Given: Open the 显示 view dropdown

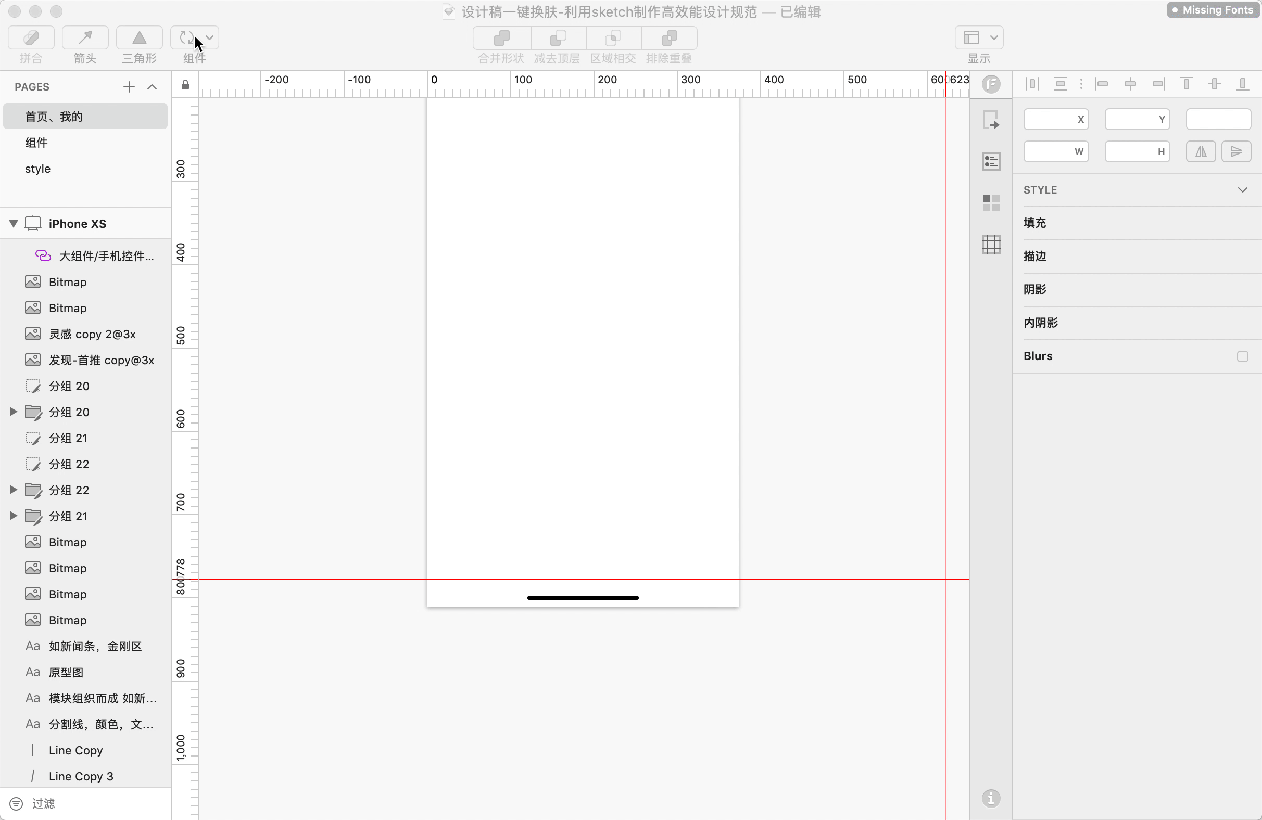Looking at the screenshot, I should point(979,37).
